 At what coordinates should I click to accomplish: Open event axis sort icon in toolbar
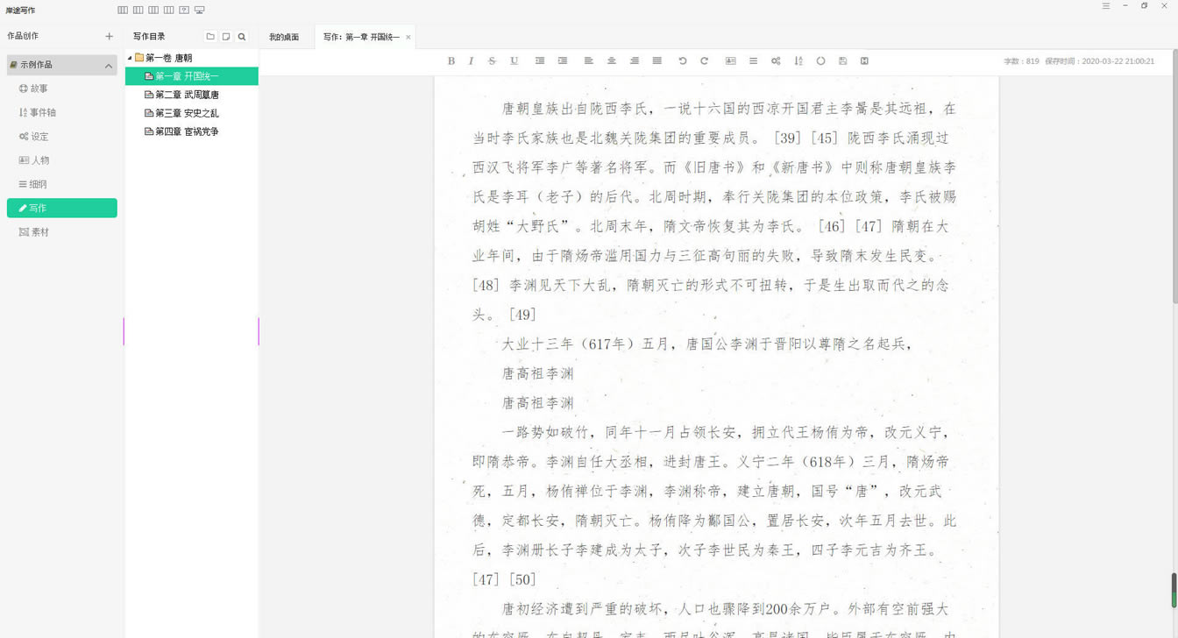798,61
